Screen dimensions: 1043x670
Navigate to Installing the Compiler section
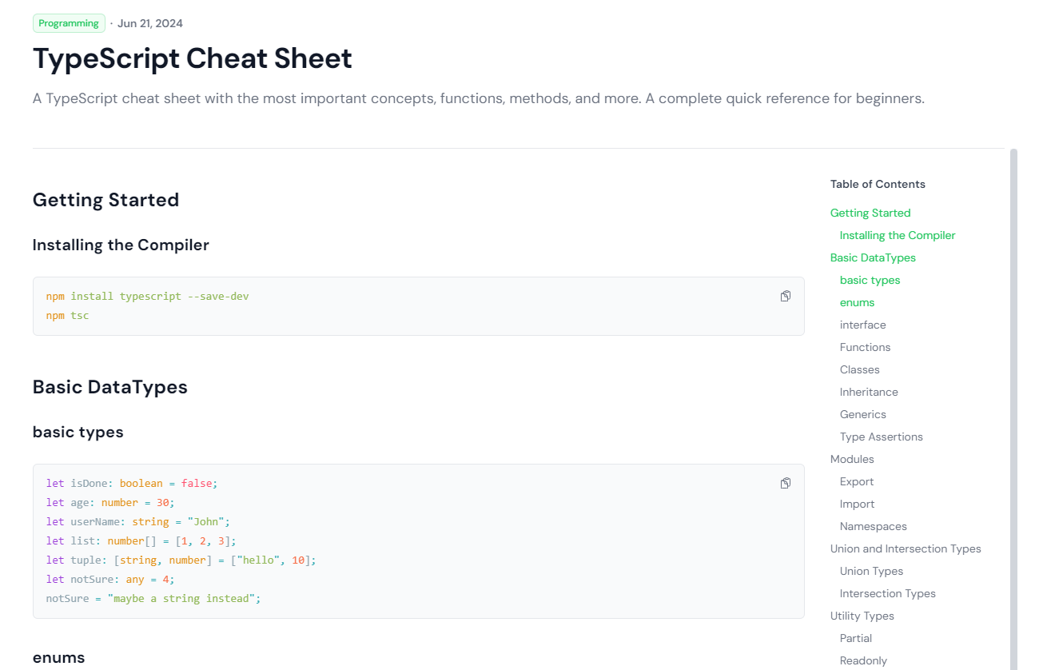click(x=897, y=235)
